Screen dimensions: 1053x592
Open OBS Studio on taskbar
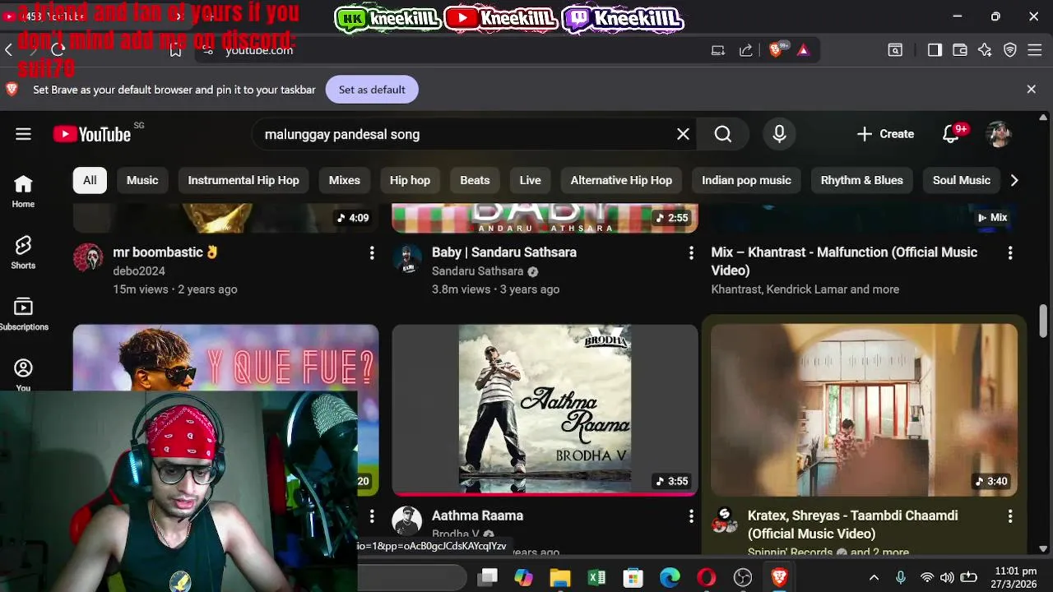(743, 578)
